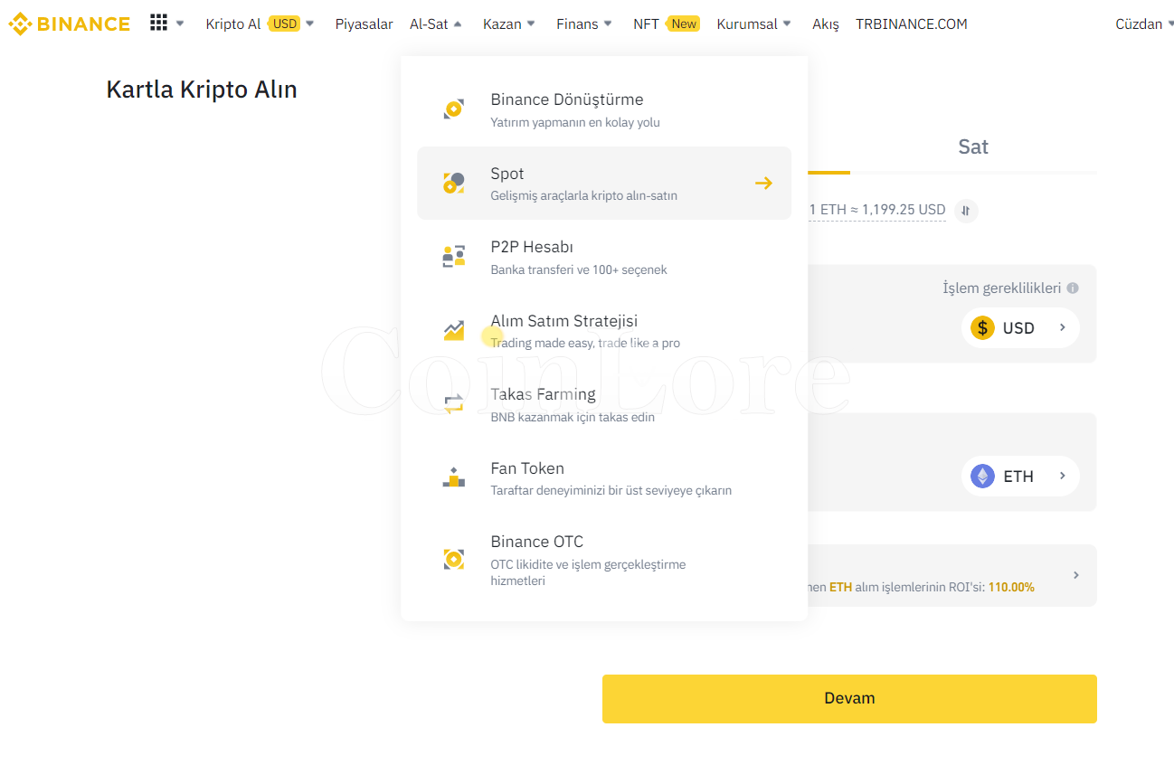Click the Binance Dönüştürme icon
The width and height of the screenshot is (1174, 765).
(x=454, y=109)
